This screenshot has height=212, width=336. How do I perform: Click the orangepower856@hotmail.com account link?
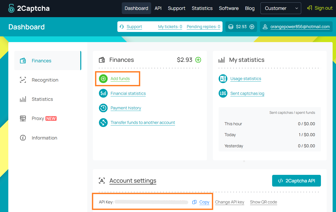pyautogui.click(x=300, y=27)
